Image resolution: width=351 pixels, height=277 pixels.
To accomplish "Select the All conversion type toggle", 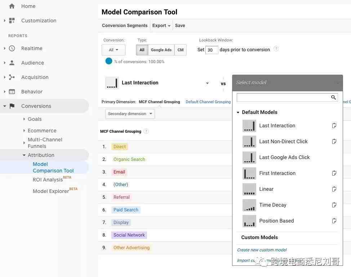I will (x=142, y=50).
